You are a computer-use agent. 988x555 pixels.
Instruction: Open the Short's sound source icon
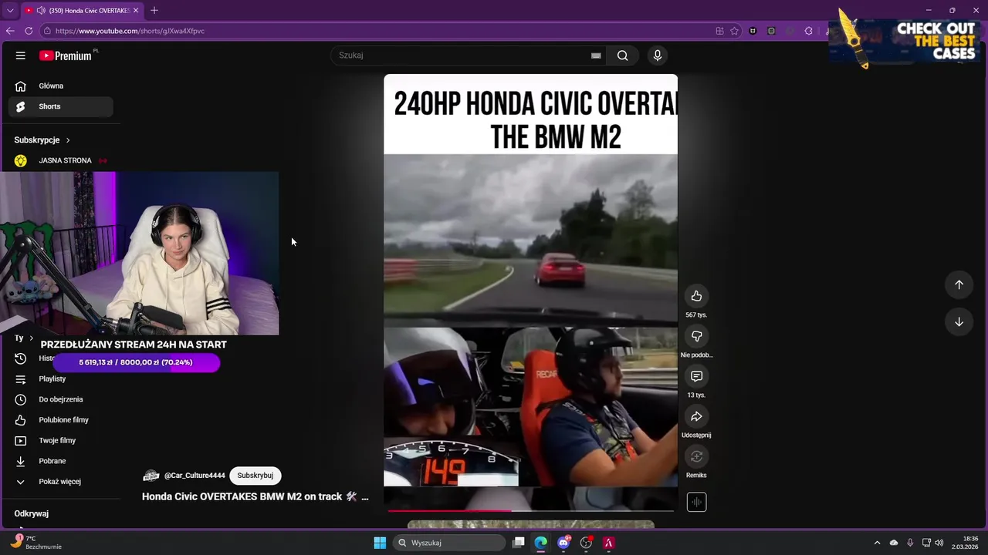tap(696, 502)
